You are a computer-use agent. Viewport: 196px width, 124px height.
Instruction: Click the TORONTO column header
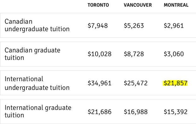[x=98, y=5]
